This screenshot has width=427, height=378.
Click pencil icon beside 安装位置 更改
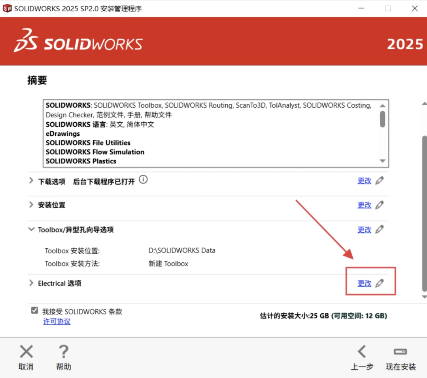[x=379, y=205]
